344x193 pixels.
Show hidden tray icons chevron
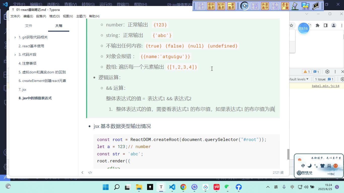tap(268, 187)
